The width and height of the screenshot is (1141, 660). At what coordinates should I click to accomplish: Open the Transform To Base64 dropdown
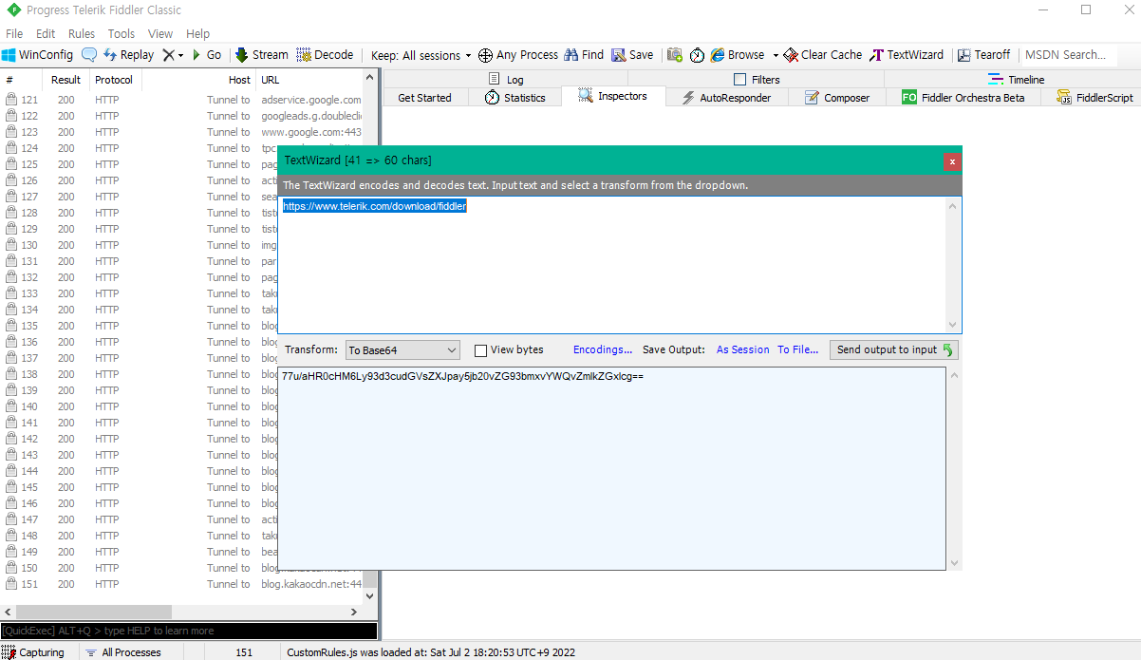(x=402, y=350)
